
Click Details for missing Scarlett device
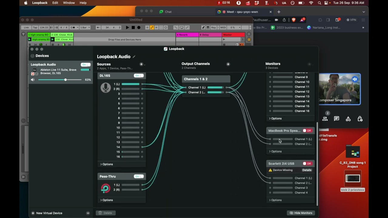tap(307, 170)
